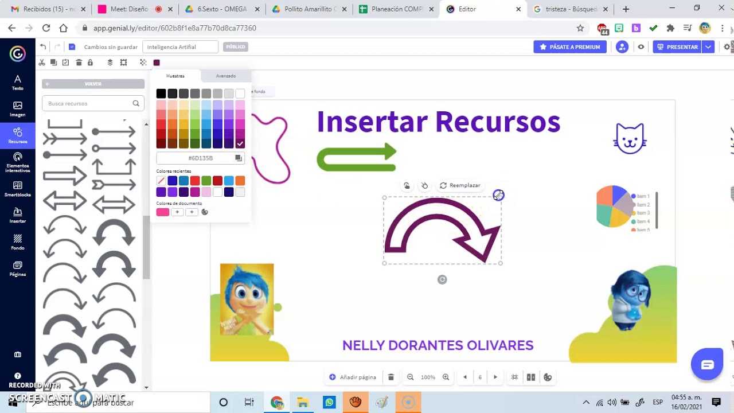The width and height of the screenshot is (734, 413).
Task: Delete selected element with toolbar trash icon
Action: point(79,62)
